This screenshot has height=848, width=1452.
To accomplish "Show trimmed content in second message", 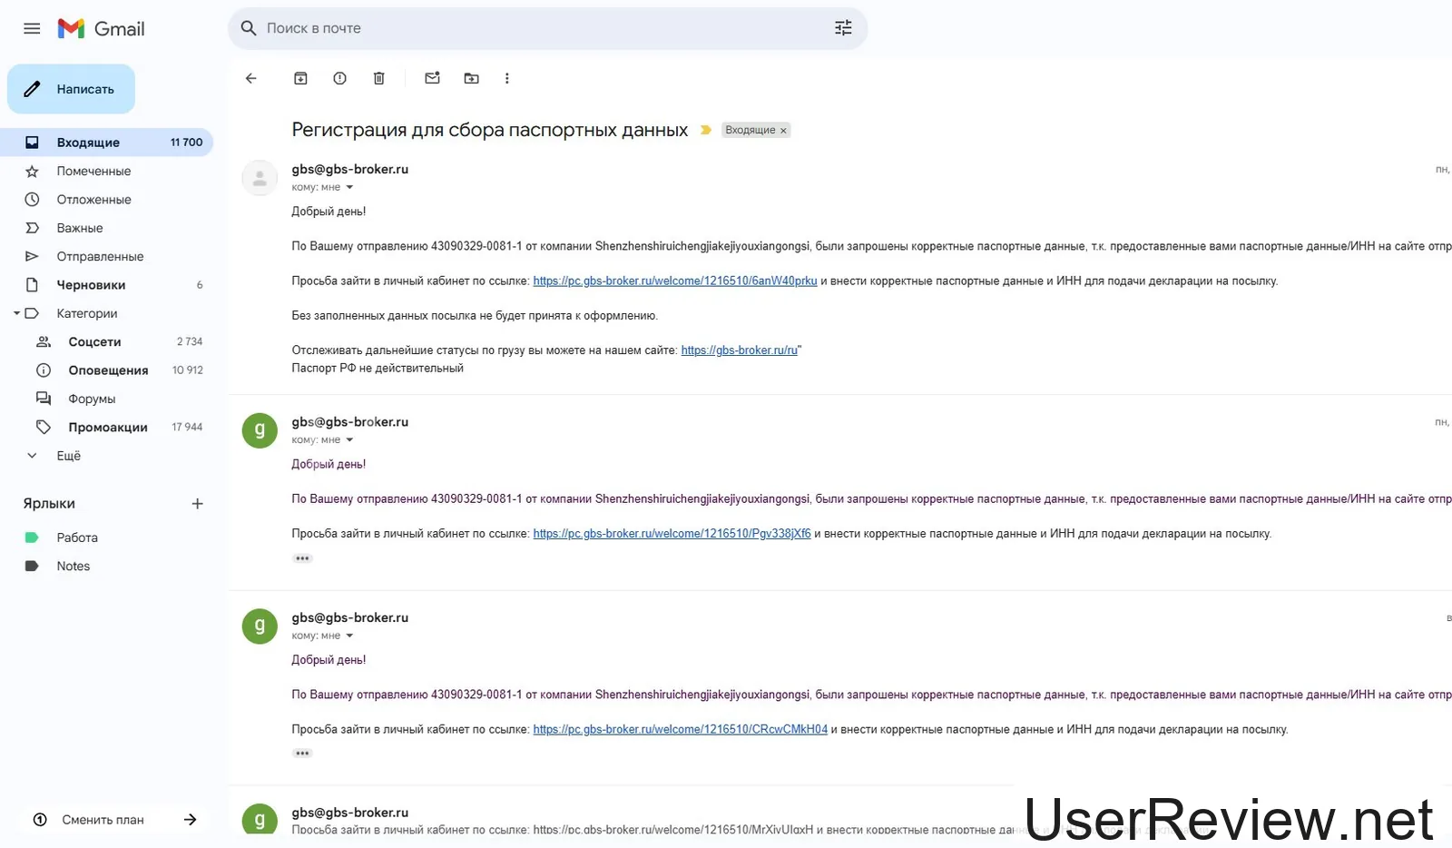I will coord(302,558).
